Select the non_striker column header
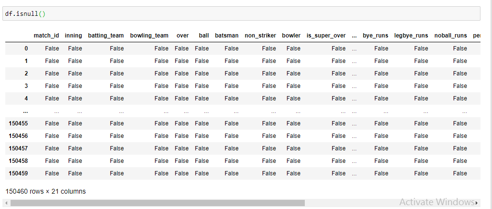This screenshot has height=209, width=492. pos(261,36)
